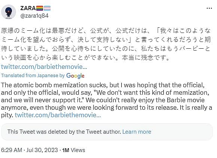Screen dimensions: 217x158
Task: Click the English translated tweet text
Action: click(x=107, y=100)
